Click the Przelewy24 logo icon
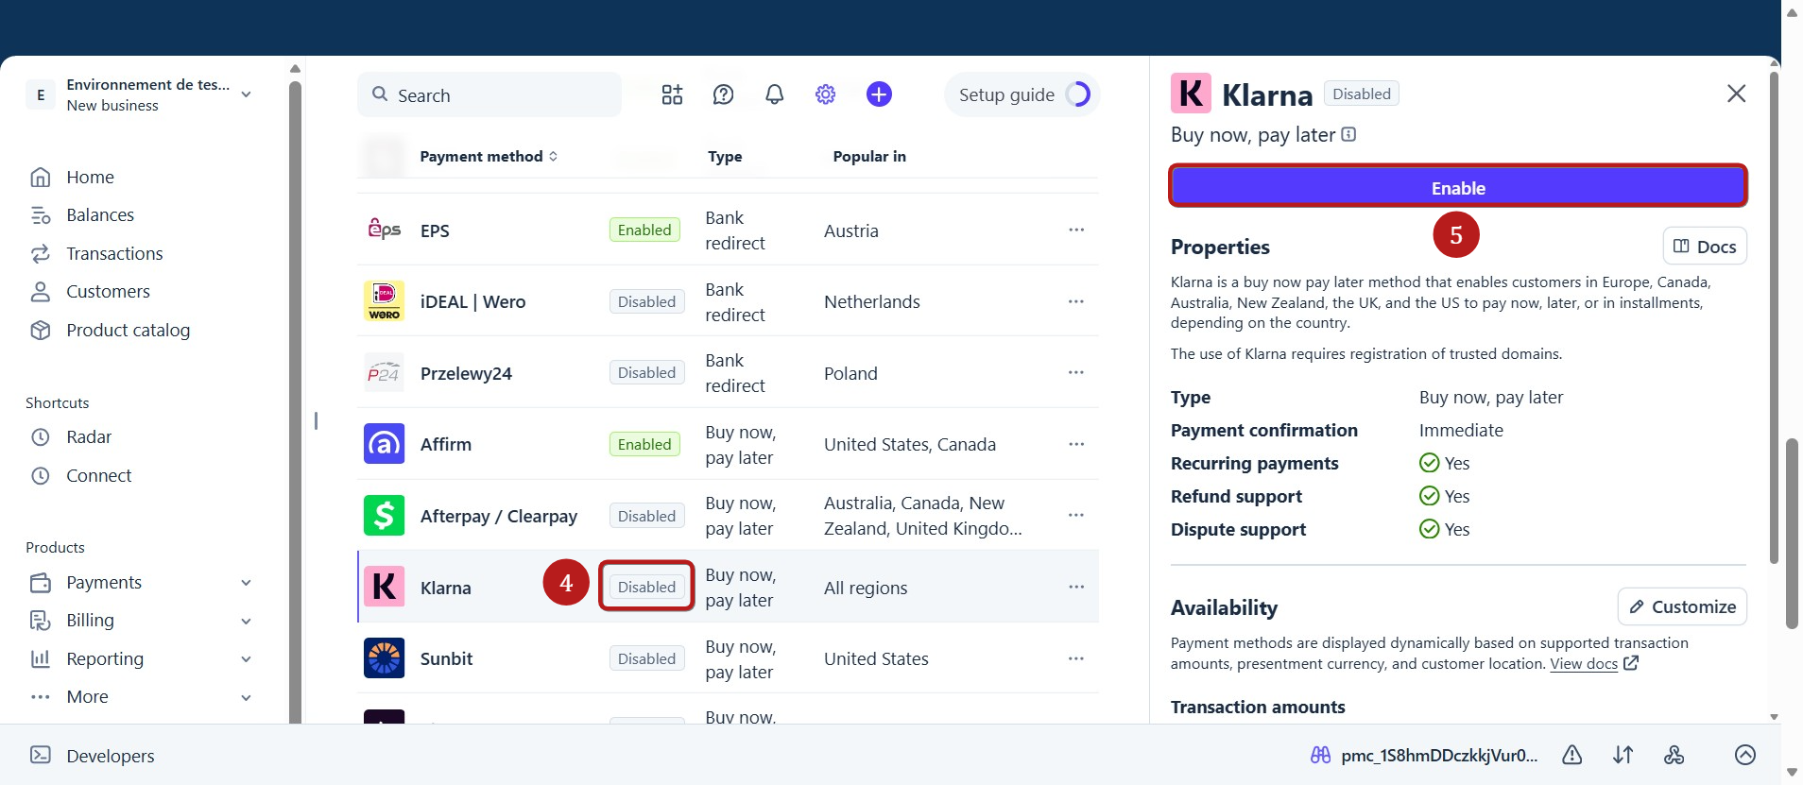 pyautogui.click(x=384, y=373)
